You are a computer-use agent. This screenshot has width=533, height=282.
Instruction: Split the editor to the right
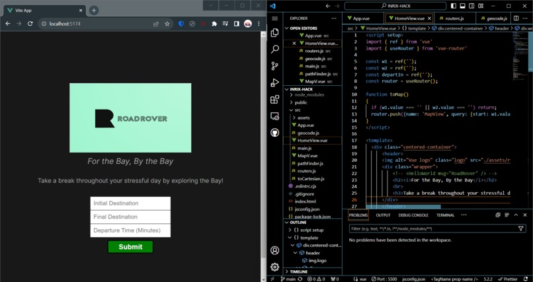(516, 18)
